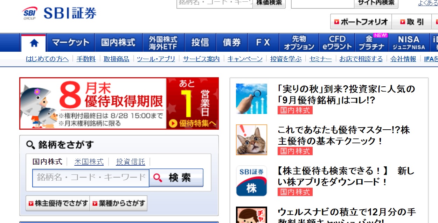Open the 投信 navigation item

coord(200,43)
